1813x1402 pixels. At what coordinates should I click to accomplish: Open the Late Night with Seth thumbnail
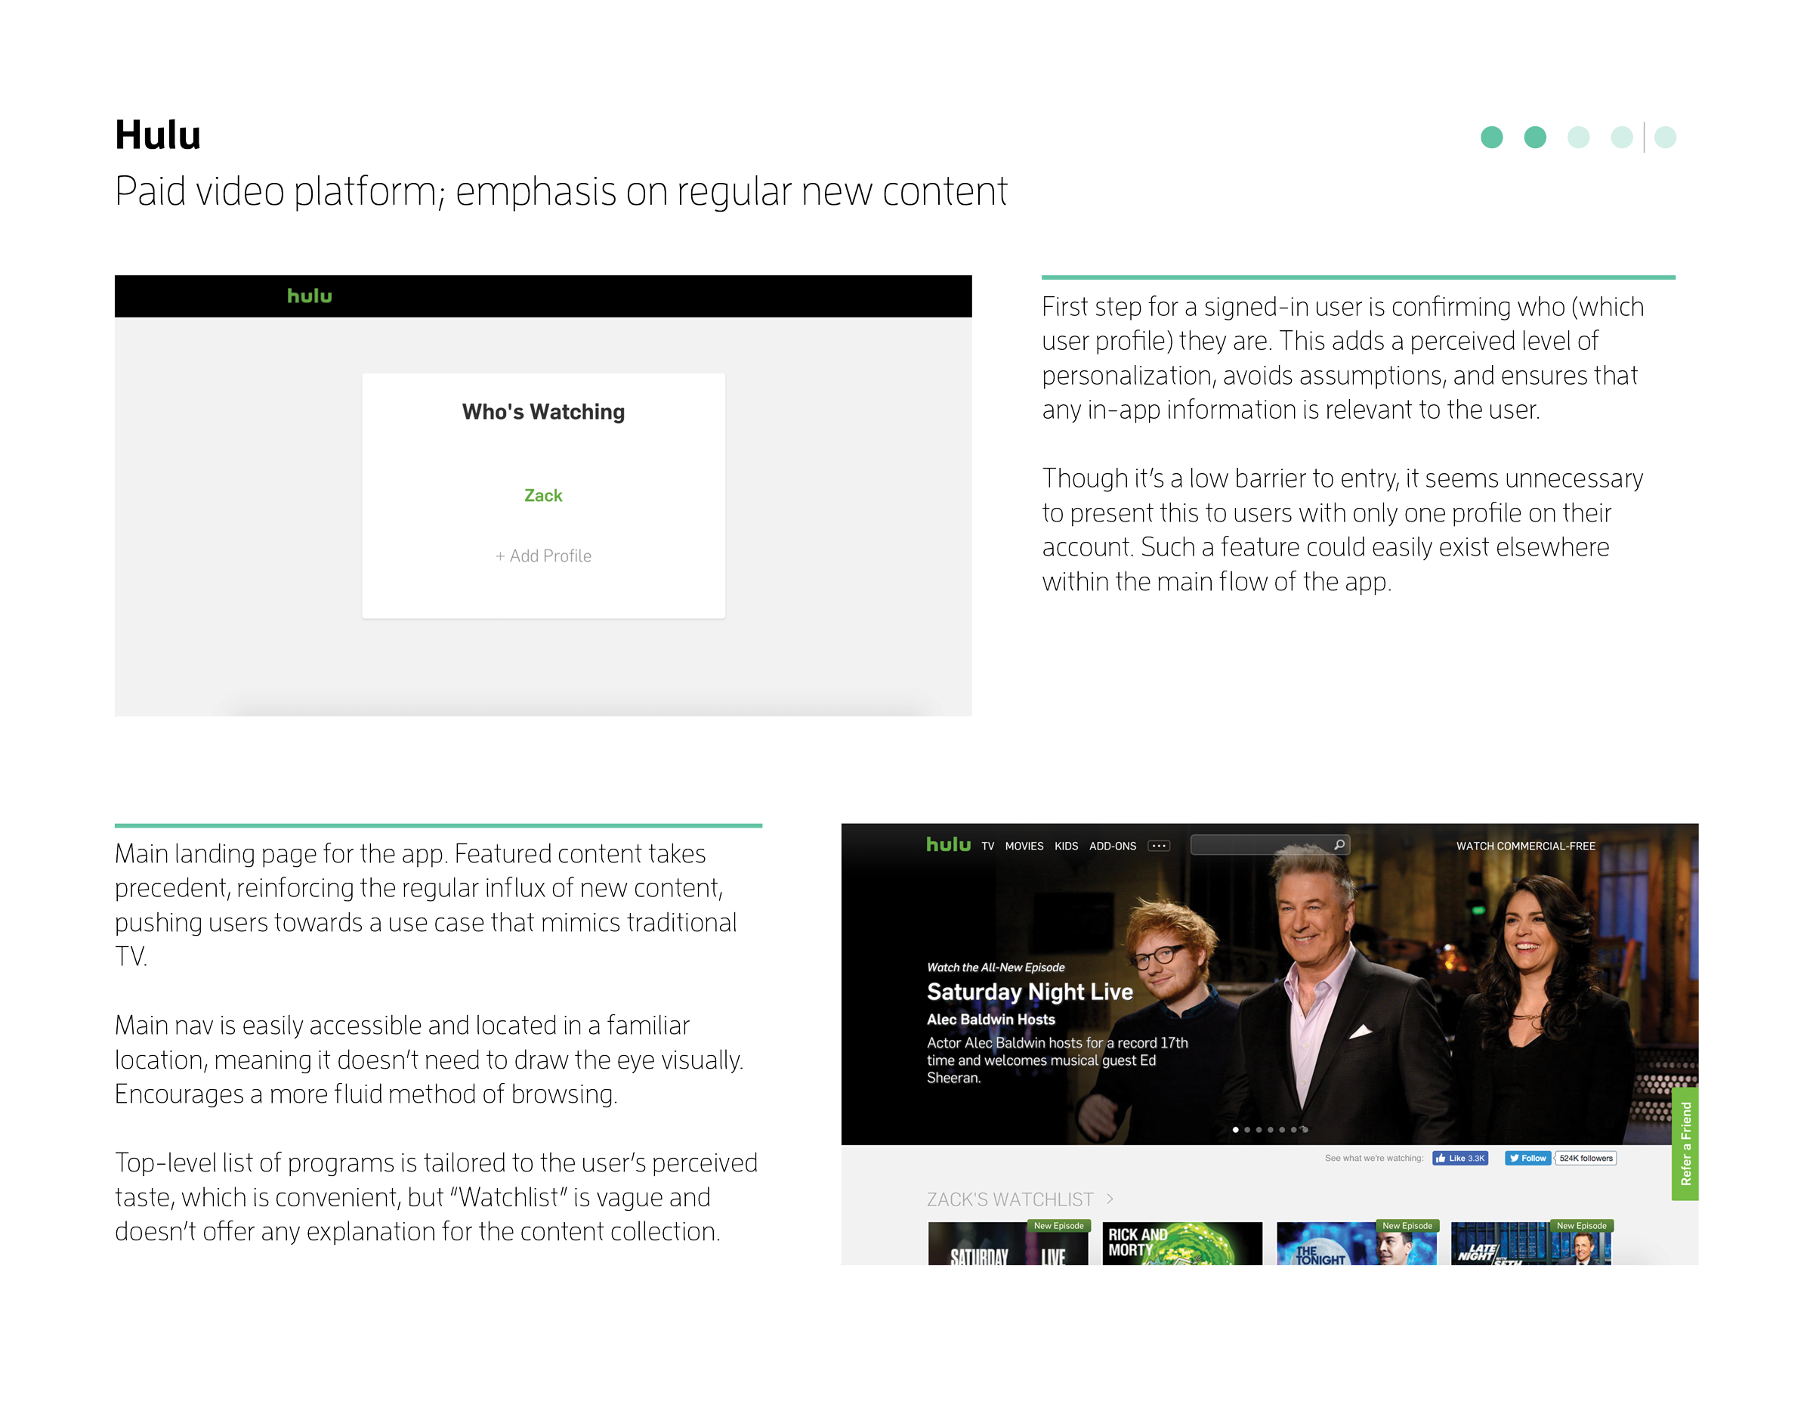tap(1530, 1243)
